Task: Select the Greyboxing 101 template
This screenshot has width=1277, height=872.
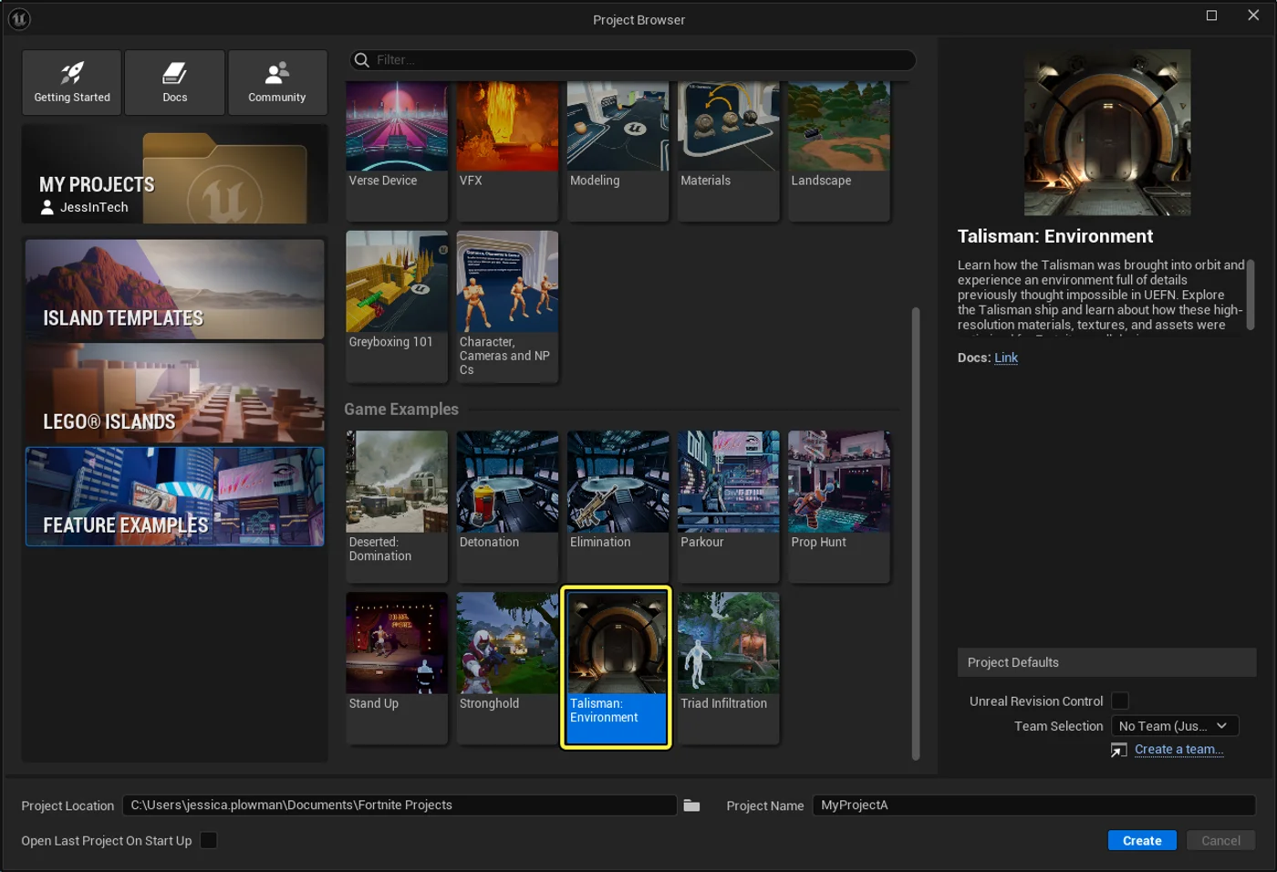Action: pos(397,306)
